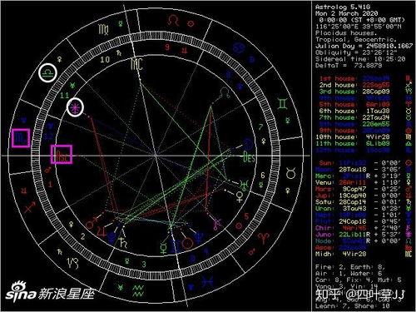Click the Asc ascendant label in the chart
Image resolution: width=416 pixels, height=312 pixels.
tap(62, 156)
